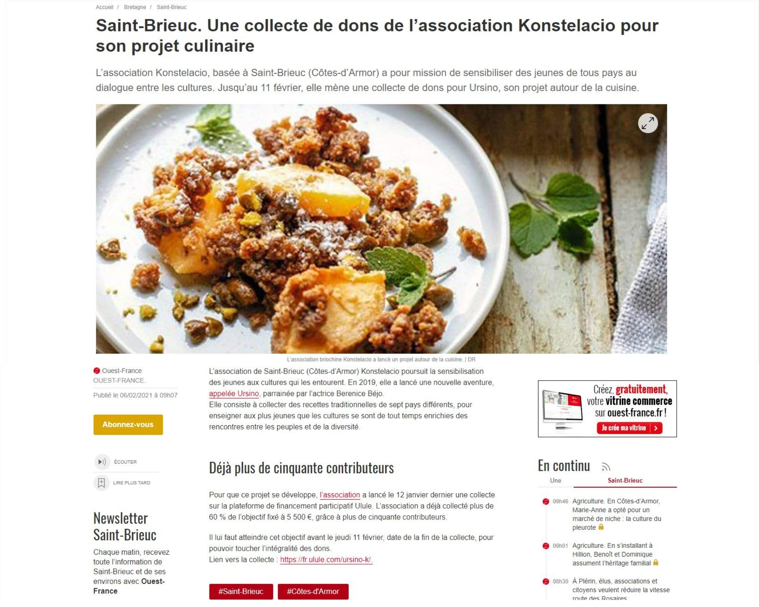Click the red Ouest-France author logo dot
This screenshot has width=759, height=607.
pos(97,371)
